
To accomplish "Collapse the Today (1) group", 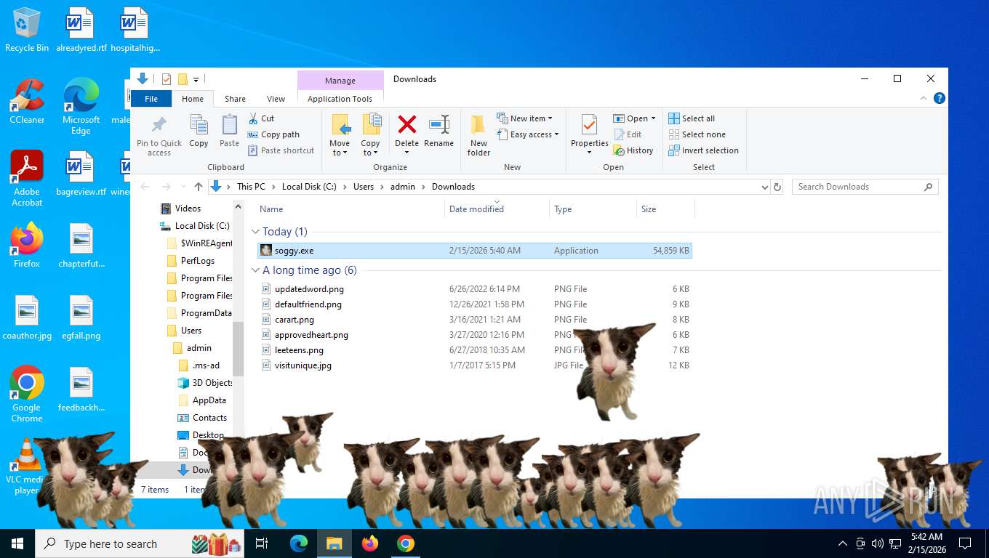I will (x=255, y=232).
